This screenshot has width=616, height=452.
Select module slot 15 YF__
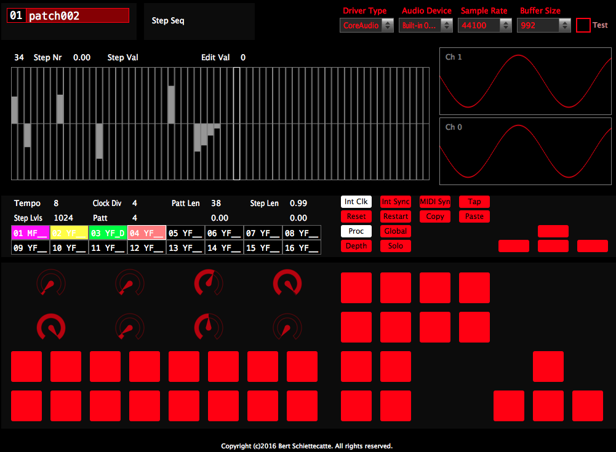[x=263, y=248]
